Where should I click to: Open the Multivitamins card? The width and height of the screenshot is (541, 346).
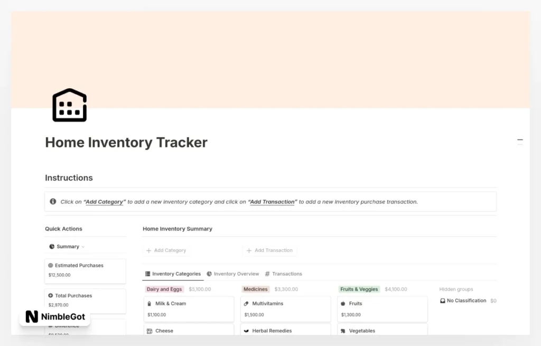tap(286, 309)
